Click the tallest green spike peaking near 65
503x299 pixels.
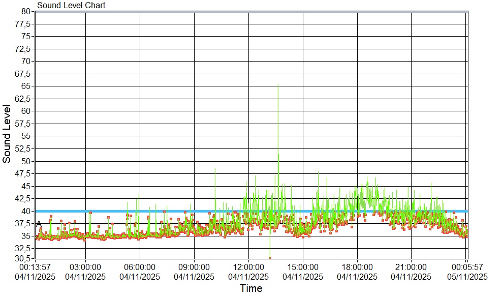(x=278, y=85)
